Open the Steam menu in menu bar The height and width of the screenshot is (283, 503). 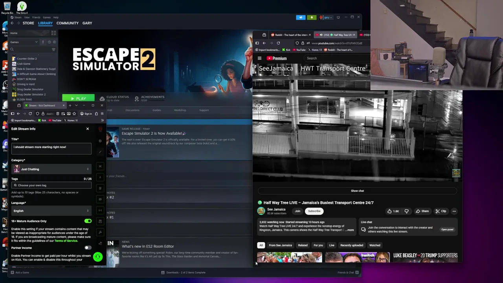[18, 17]
